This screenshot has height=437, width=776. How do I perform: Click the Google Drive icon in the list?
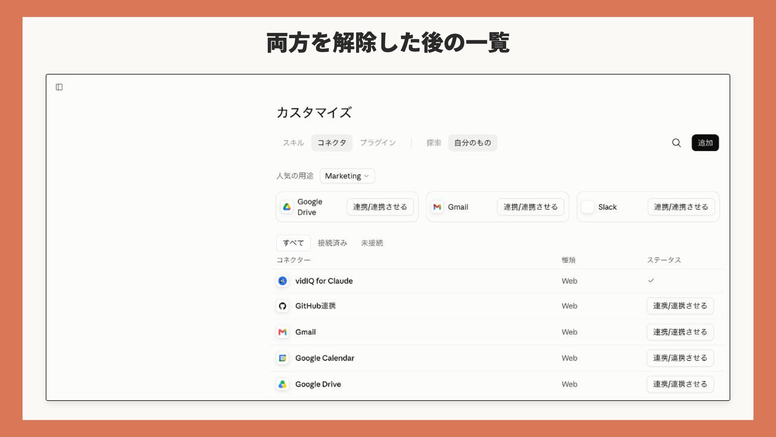point(283,384)
